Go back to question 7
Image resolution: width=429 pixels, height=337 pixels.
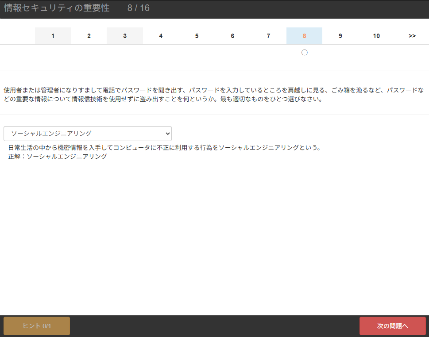(268, 36)
